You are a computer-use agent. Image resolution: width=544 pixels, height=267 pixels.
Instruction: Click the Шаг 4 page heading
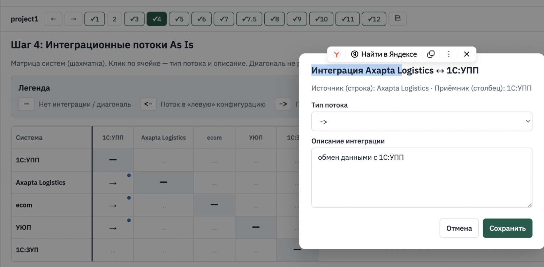click(x=102, y=45)
